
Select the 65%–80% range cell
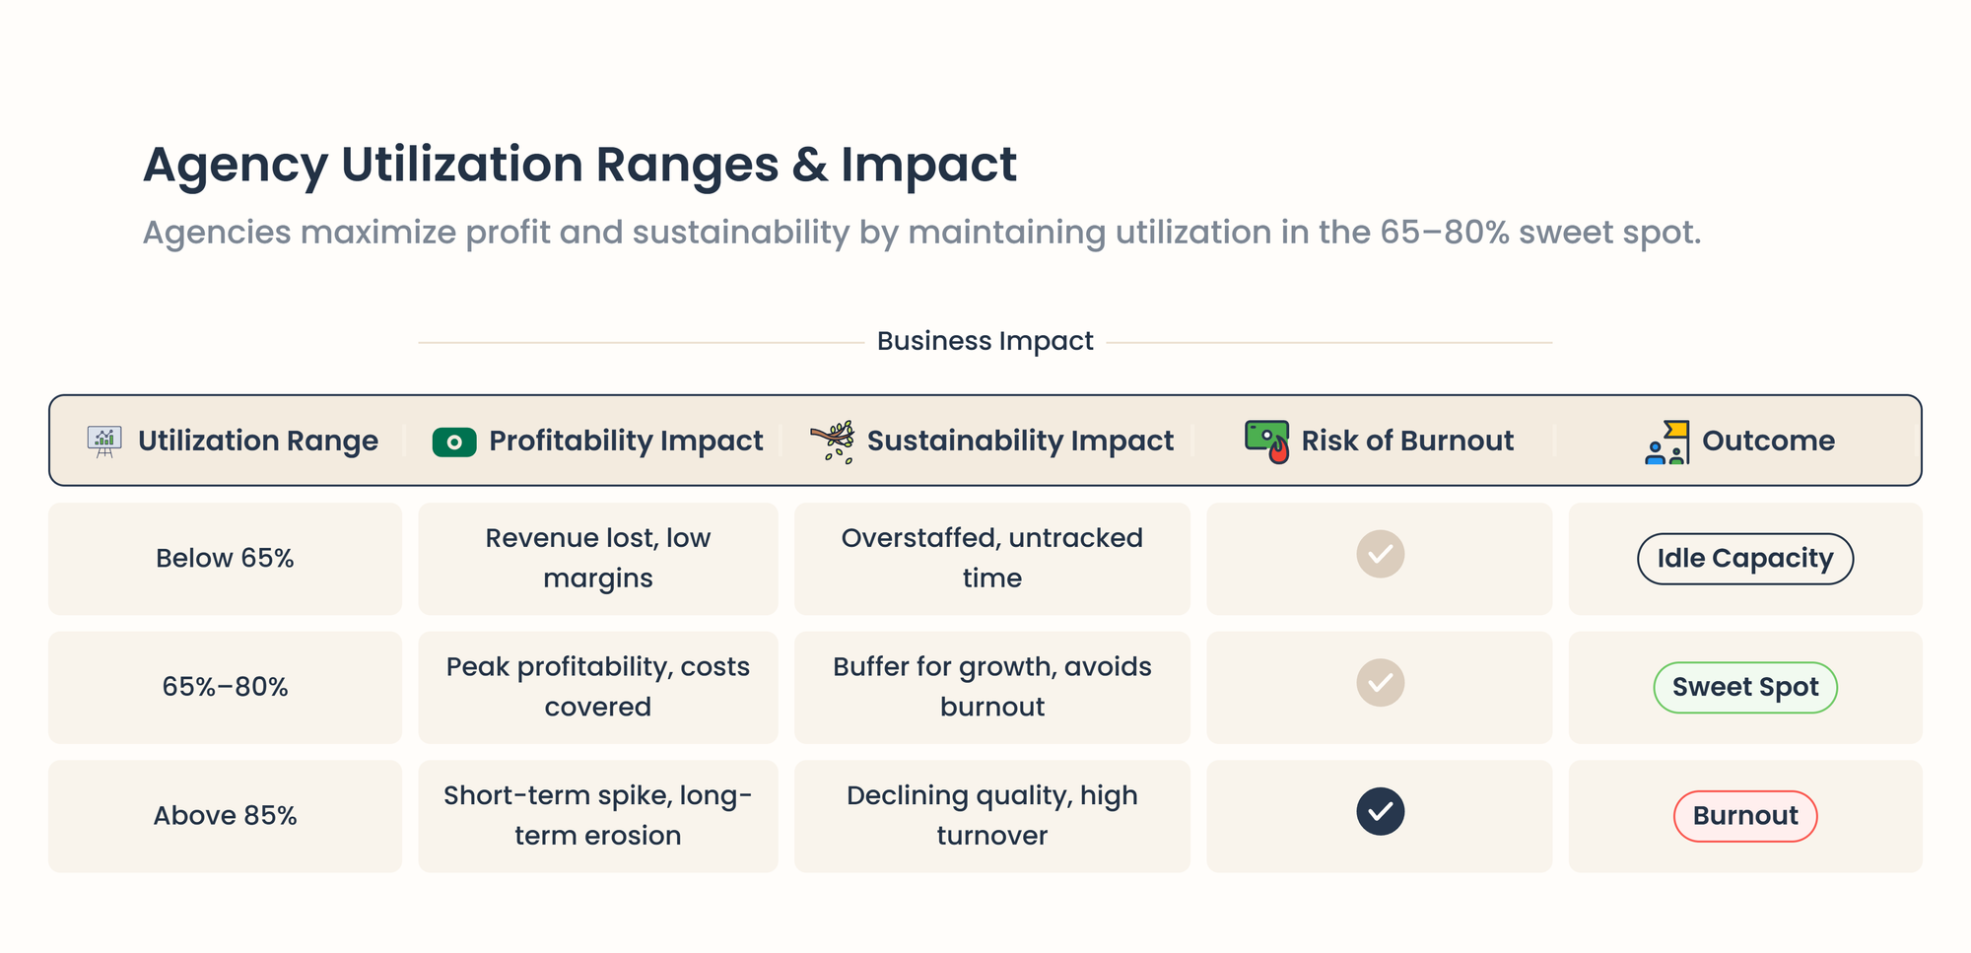pyautogui.click(x=225, y=687)
